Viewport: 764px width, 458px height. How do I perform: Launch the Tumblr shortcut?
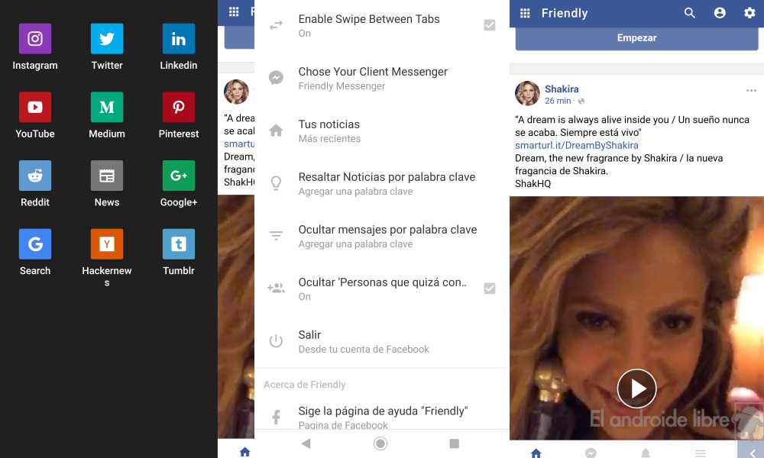(178, 244)
